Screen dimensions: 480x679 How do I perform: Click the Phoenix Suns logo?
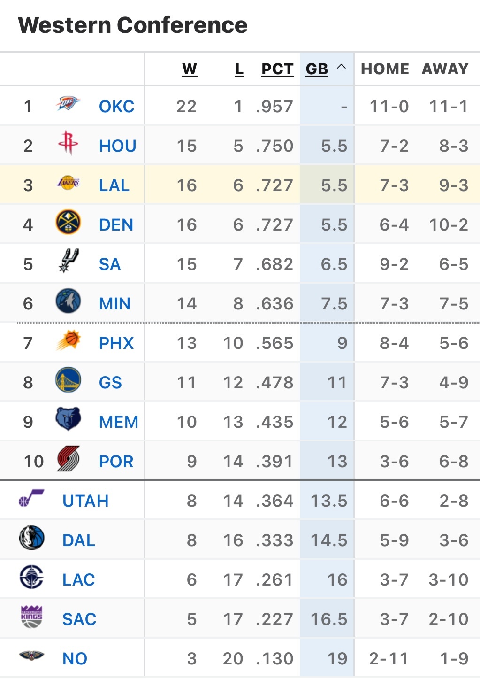68,340
